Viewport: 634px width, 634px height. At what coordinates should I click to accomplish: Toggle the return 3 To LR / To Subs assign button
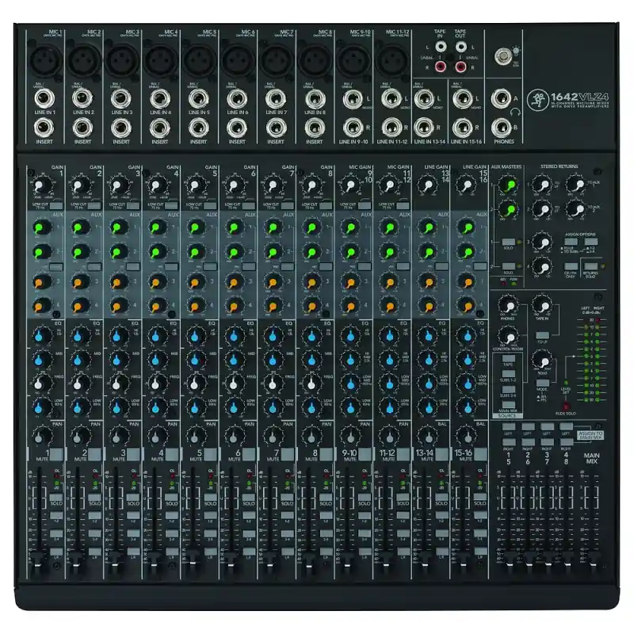571,242
